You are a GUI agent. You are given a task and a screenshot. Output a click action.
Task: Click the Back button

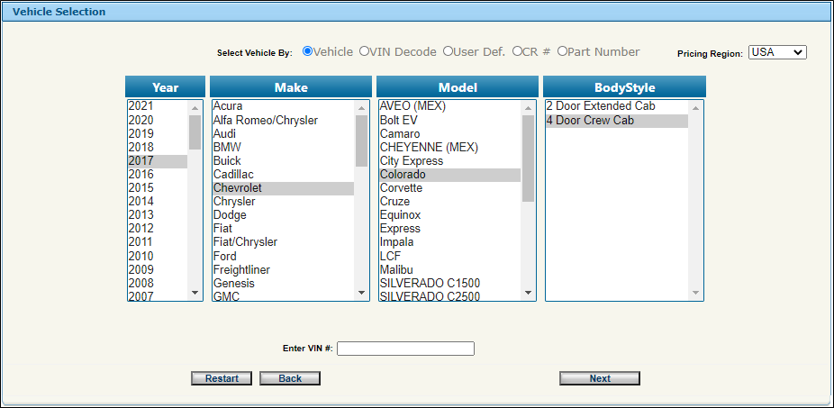coord(290,378)
